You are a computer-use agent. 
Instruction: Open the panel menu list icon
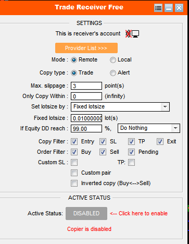pyautogui.click(x=158, y=8)
